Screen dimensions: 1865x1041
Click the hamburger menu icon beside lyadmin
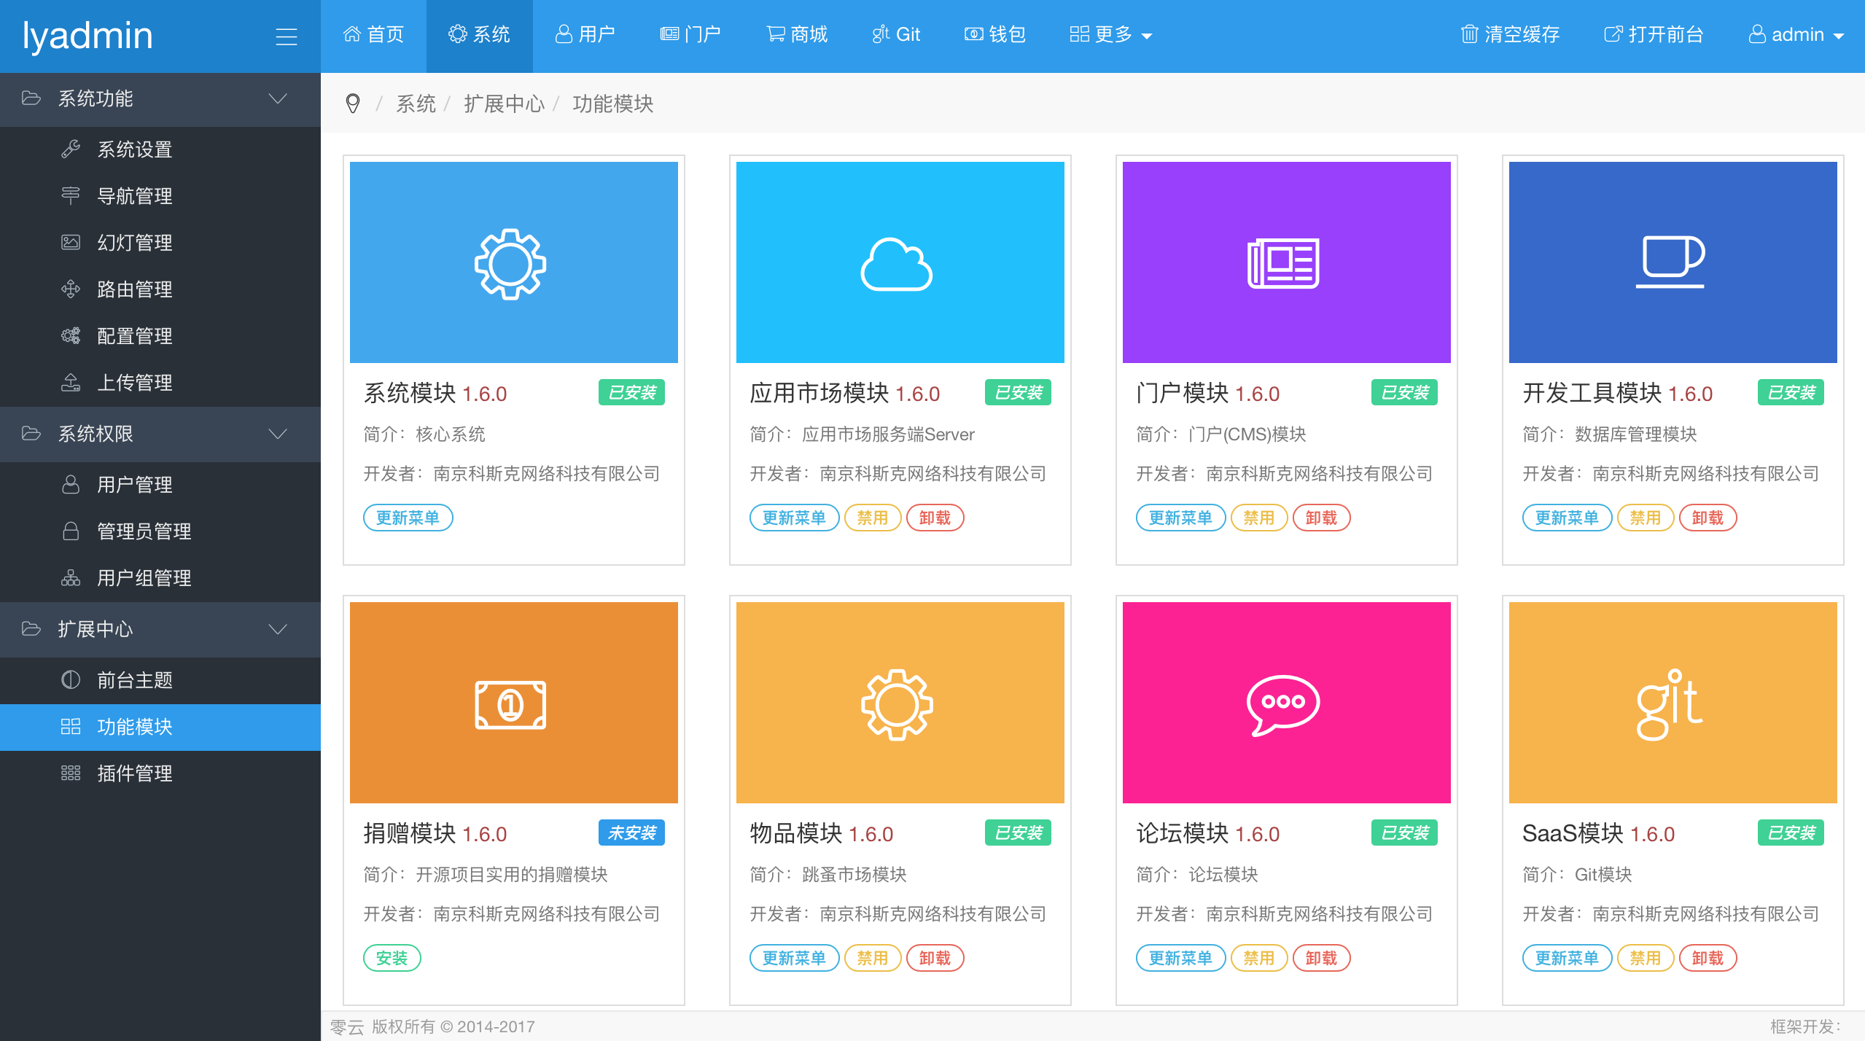pyautogui.click(x=286, y=36)
